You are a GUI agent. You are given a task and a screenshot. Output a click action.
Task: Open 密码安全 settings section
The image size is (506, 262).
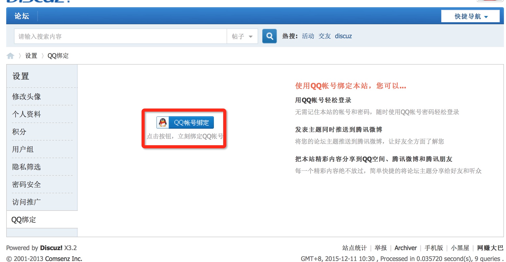[x=26, y=184]
